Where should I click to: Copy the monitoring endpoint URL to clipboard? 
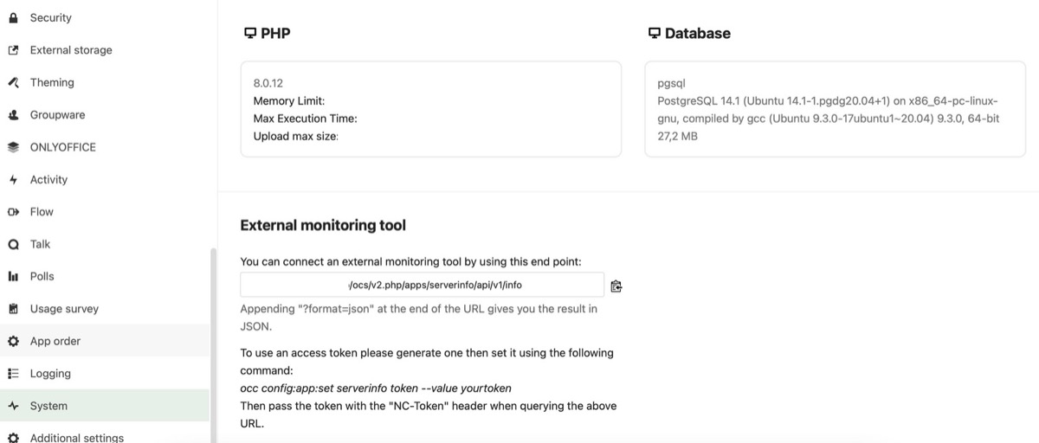[x=616, y=286]
